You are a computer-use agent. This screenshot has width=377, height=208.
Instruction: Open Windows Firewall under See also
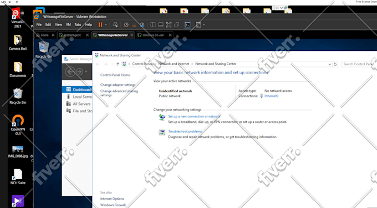(x=113, y=205)
